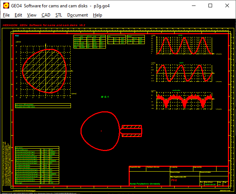Image resolution: width=236 pixels, height=194 pixels.
Task: Open the STL menu
Action: click(x=59, y=15)
